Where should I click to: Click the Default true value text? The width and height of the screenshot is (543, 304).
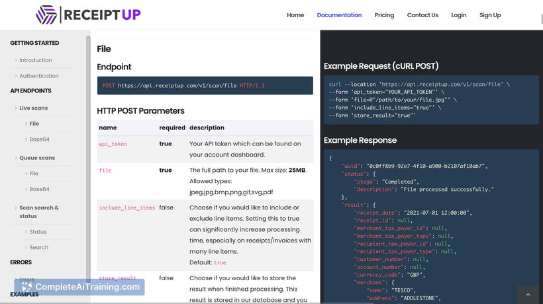[x=220, y=262]
